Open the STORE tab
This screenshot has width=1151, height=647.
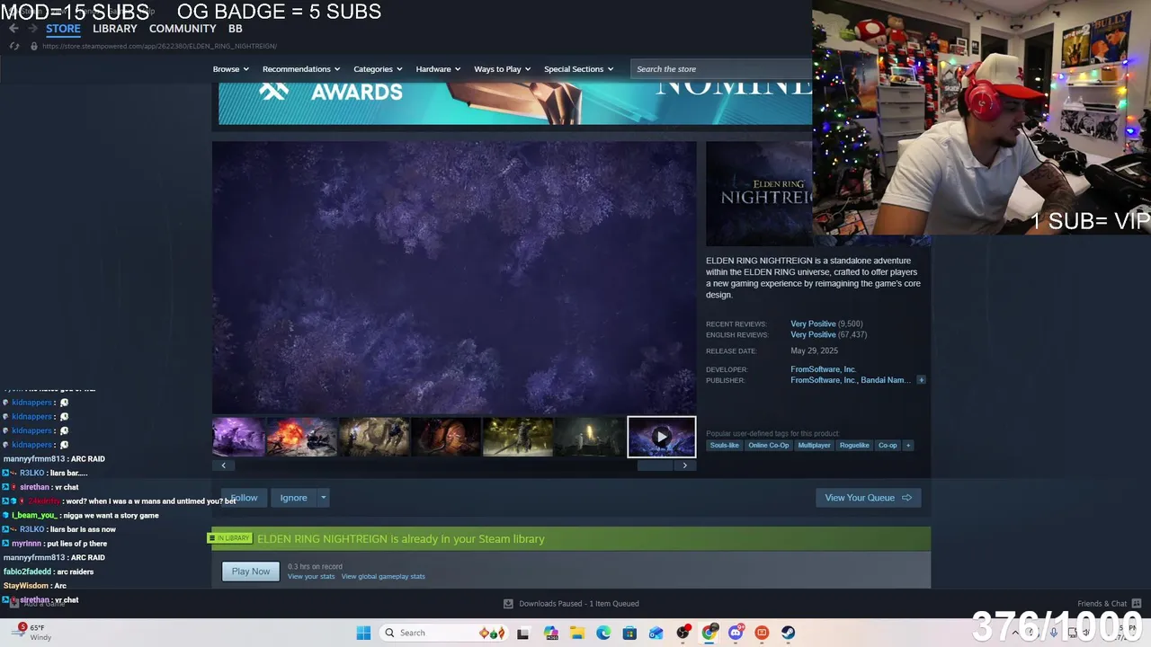pos(63,29)
